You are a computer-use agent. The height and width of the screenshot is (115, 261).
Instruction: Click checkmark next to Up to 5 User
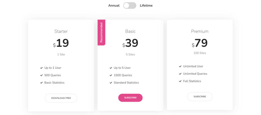point(111,68)
